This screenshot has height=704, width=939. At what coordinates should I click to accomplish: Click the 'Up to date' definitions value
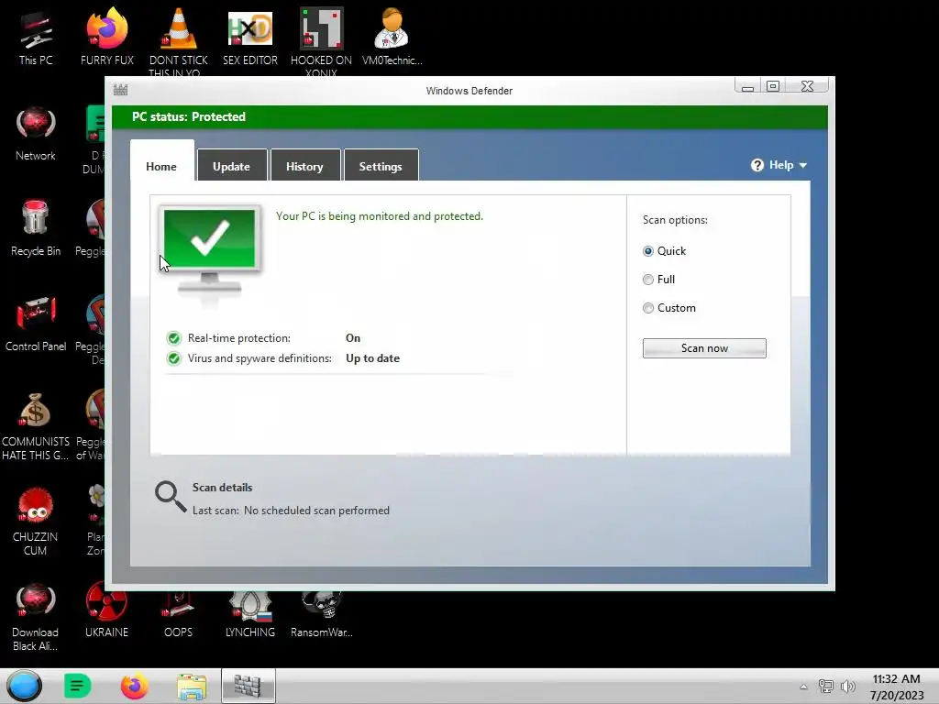pyautogui.click(x=372, y=358)
